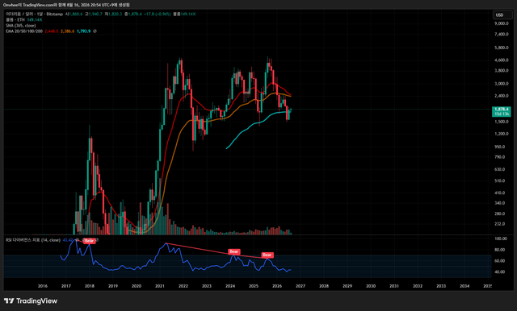517x311 pixels.
Task: Click the cyan EMA value 1,793.9
Action: click(84, 31)
